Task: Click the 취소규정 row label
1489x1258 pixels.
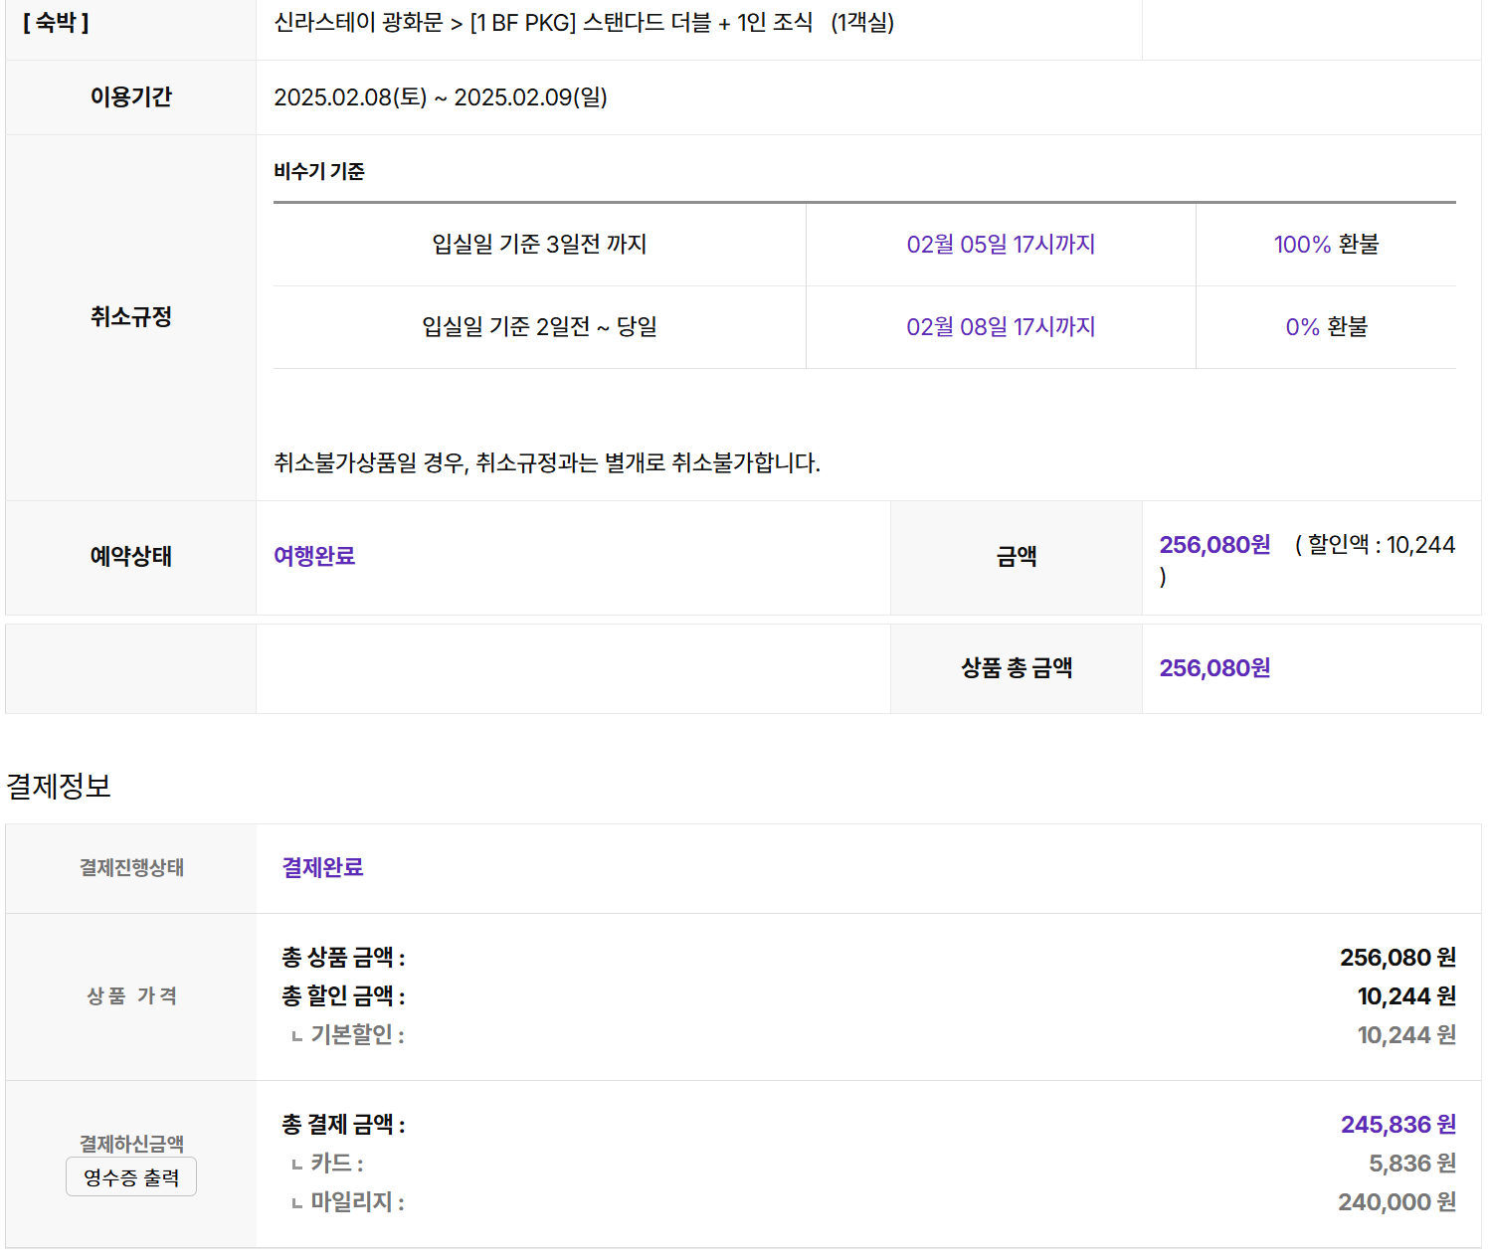Action: pyautogui.click(x=131, y=317)
